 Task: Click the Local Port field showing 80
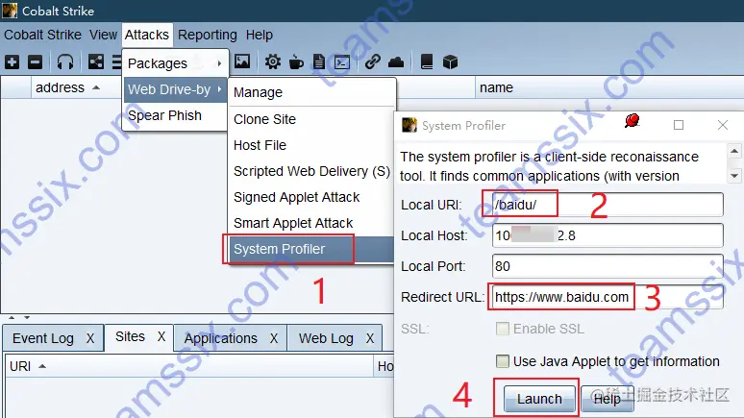click(x=608, y=266)
